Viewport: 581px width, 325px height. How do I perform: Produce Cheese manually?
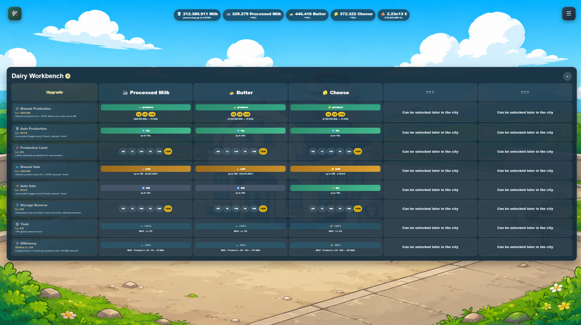(335, 107)
